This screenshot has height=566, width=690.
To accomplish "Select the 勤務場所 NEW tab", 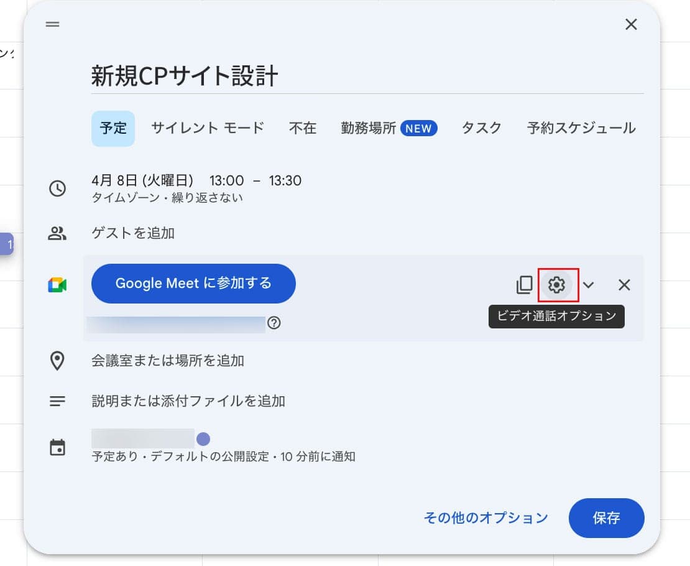I will pyautogui.click(x=389, y=128).
